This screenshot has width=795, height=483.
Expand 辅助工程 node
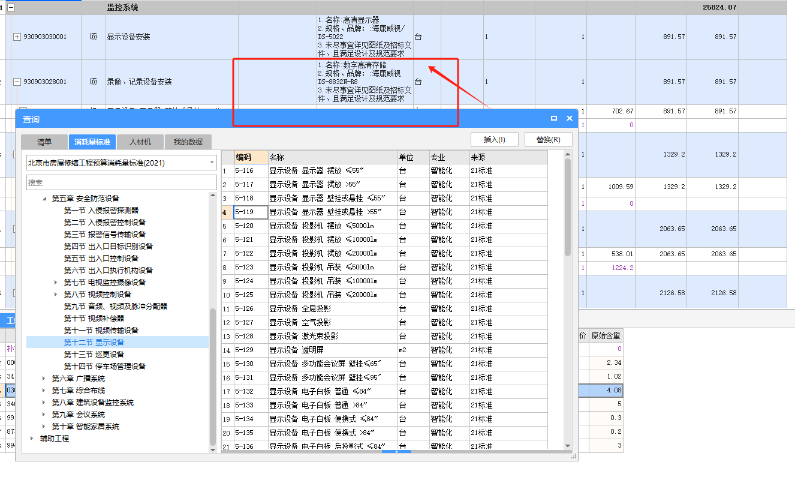tap(32, 439)
